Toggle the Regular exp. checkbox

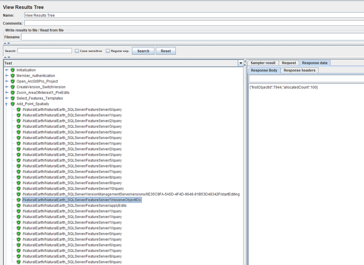tap(108, 51)
